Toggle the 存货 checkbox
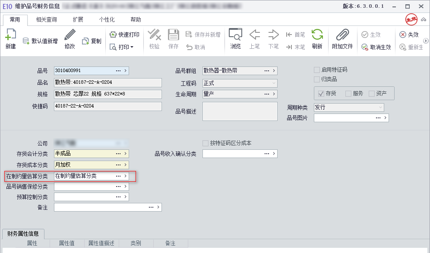Screen dimensions: 430x253 tap(321, 94)
